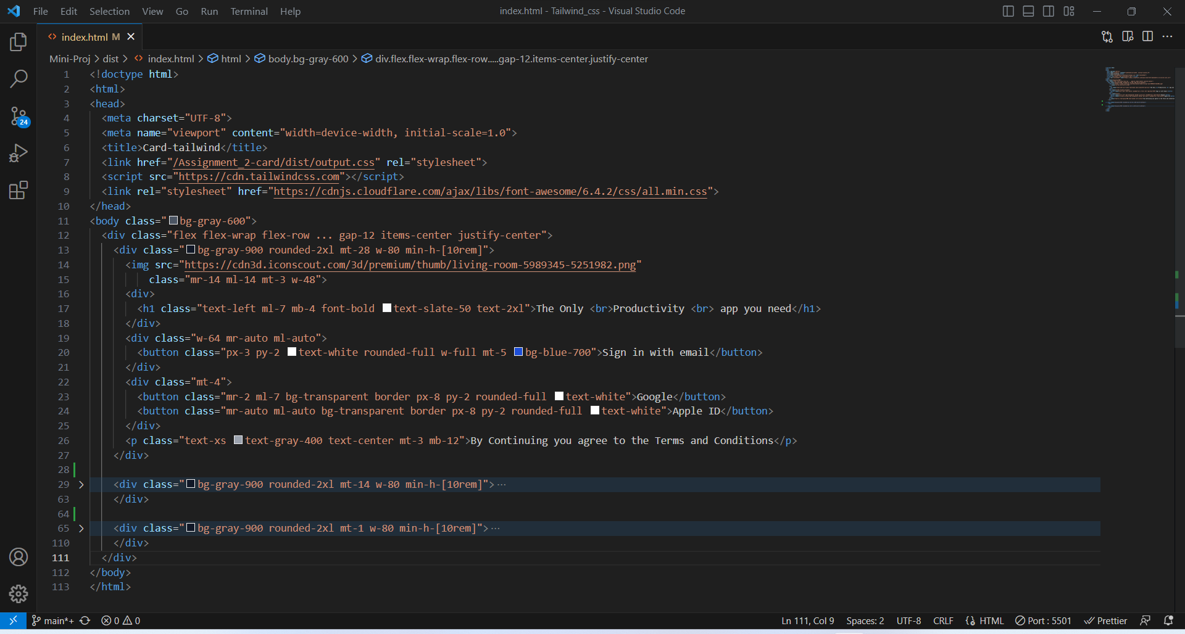The height and width of the screenshot is (634, 1185).
Task: Open the Run and Debug view
Action: point(18,153)
